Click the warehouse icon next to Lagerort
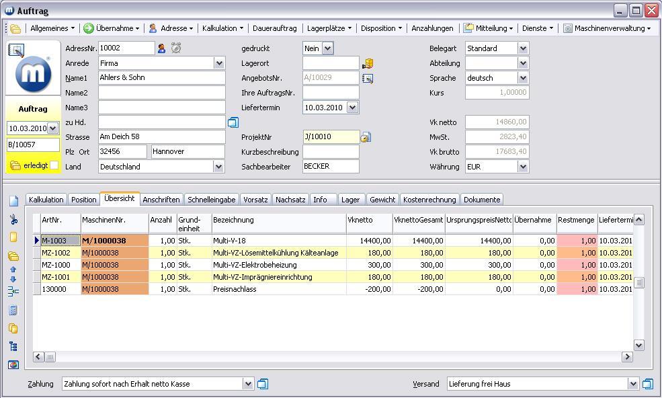The width and height of the screenshot is (662, 398). (x=368, y=63)
